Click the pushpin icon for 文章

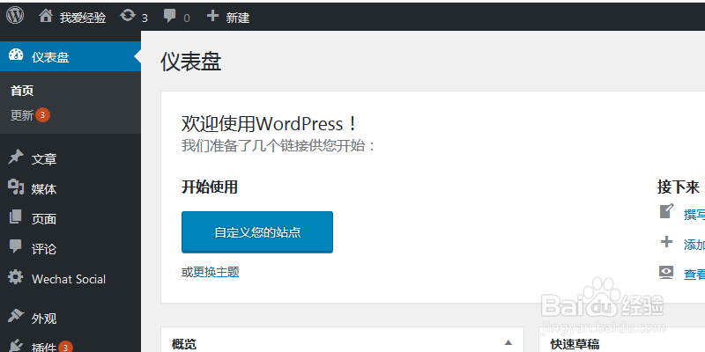16,158
